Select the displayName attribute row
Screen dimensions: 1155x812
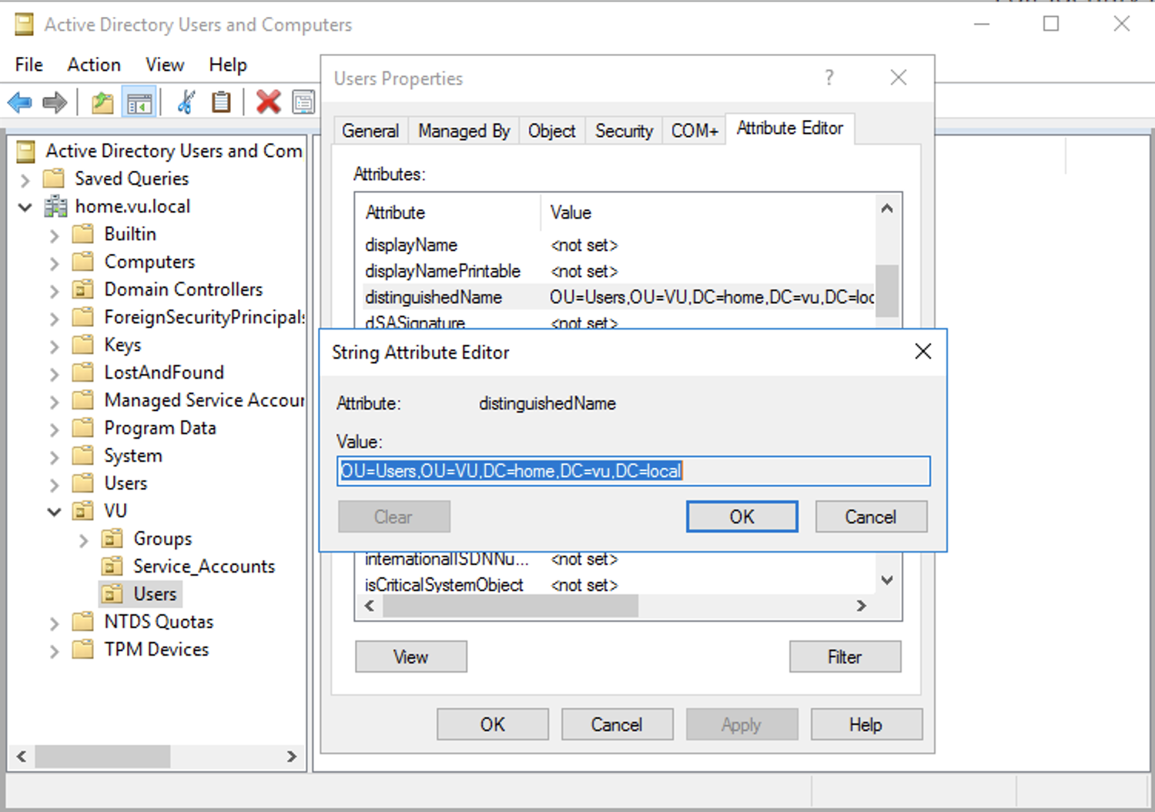click(618, 245)
